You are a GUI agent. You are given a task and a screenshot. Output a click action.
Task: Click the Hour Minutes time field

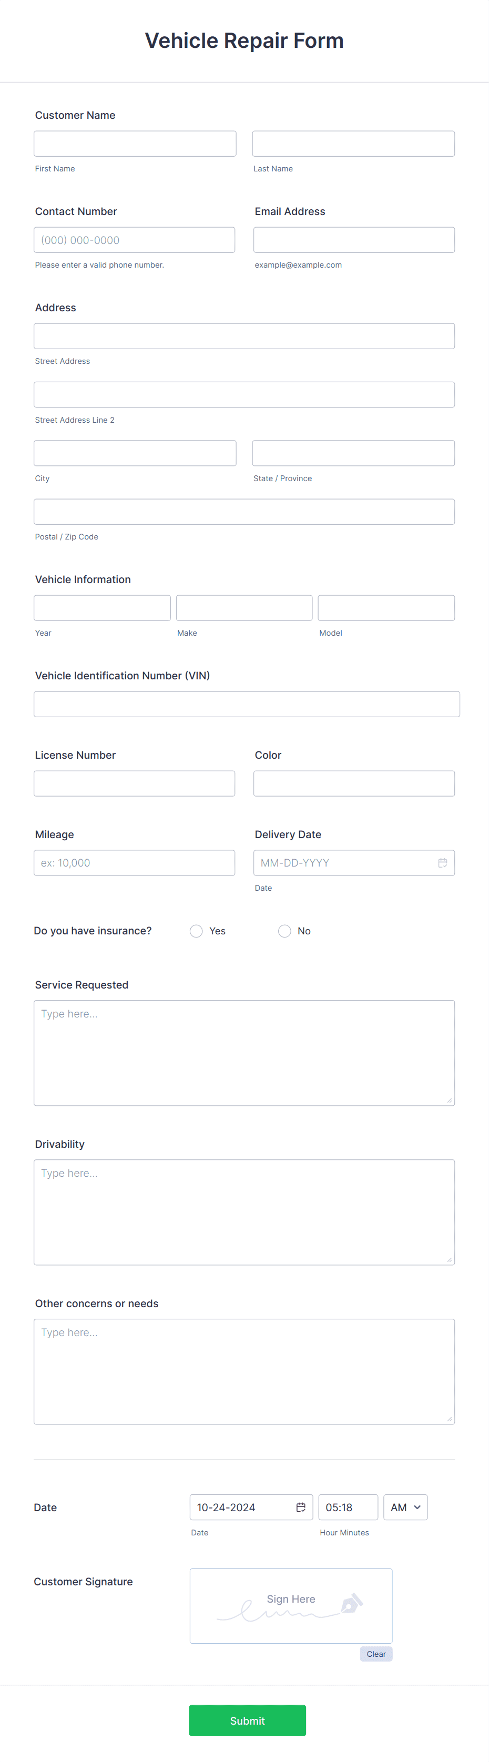(348, 1507)
